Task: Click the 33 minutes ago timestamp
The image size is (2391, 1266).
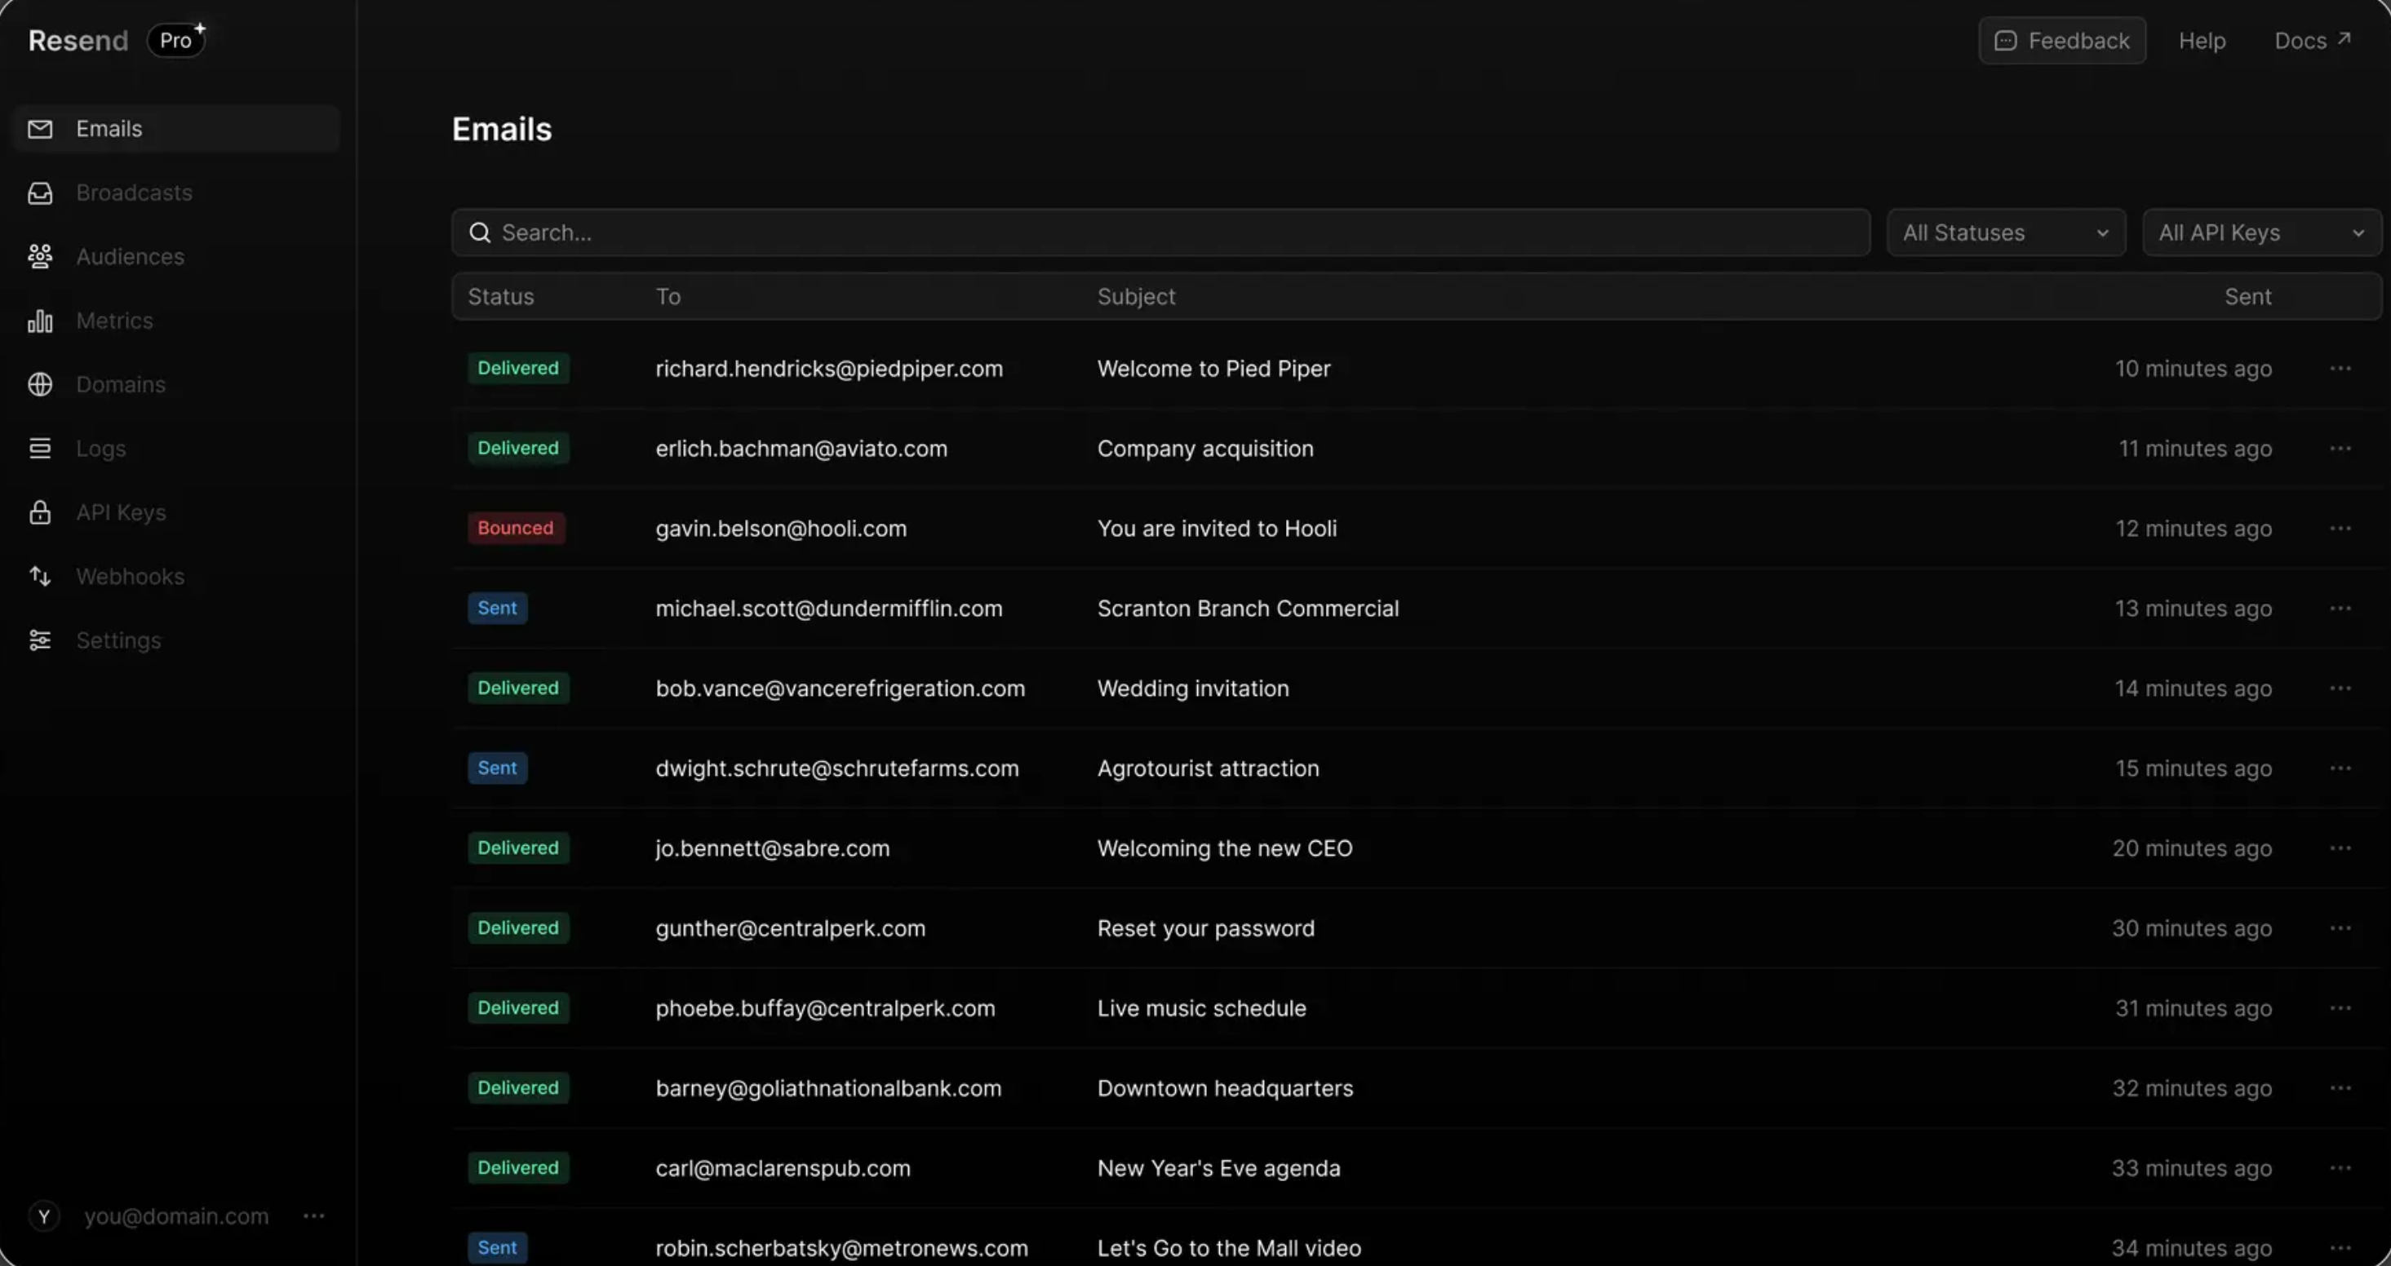Action: click(2191, 1167)
